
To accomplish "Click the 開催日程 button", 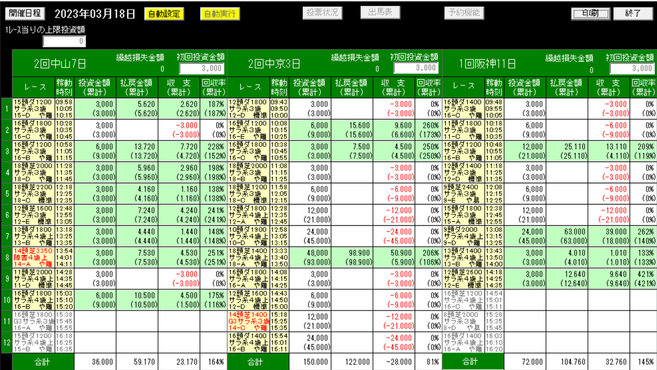I will [x=25, y=13].
